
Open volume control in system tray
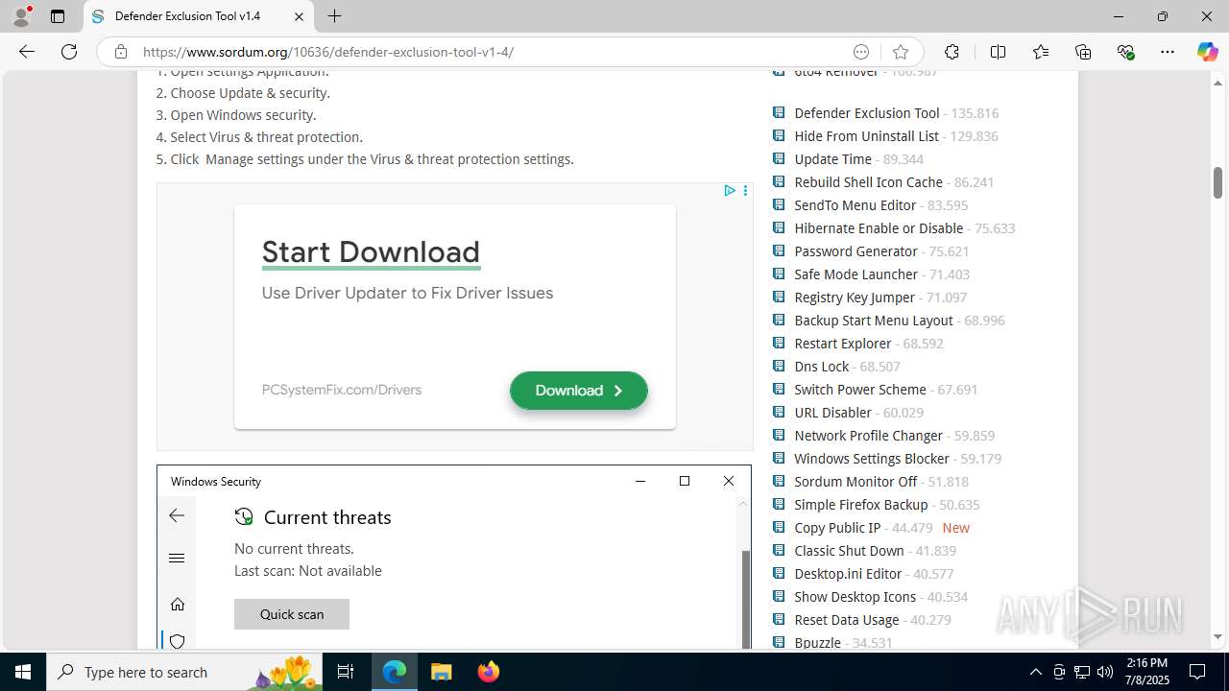1105,672
